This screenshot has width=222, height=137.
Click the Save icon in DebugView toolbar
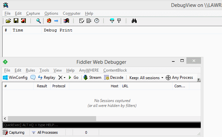pyautogui.click(x=16, y=21)
